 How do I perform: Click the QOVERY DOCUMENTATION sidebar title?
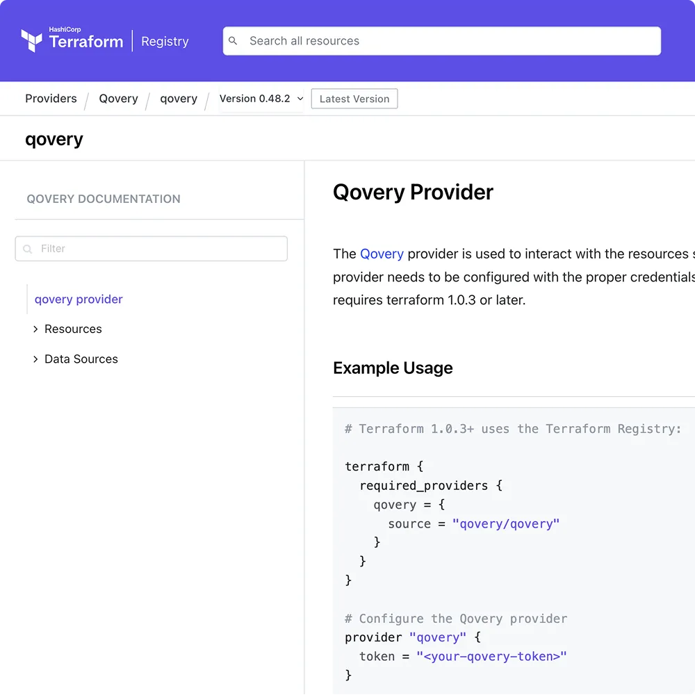pos(104,199)
